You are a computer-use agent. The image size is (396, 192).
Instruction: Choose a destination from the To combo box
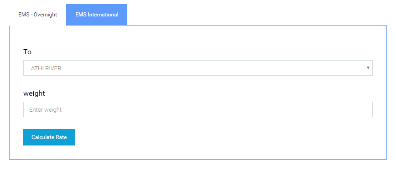pos(198,68)
